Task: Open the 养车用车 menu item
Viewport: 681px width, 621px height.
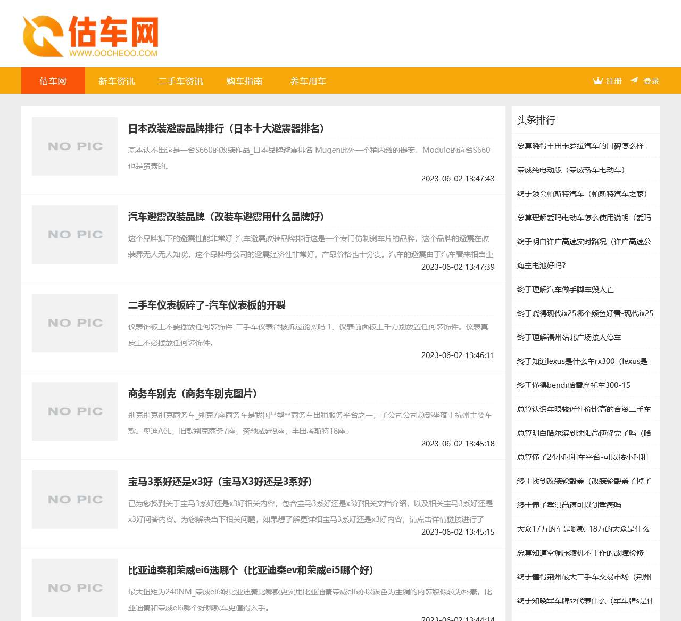Action: [308, 81]
